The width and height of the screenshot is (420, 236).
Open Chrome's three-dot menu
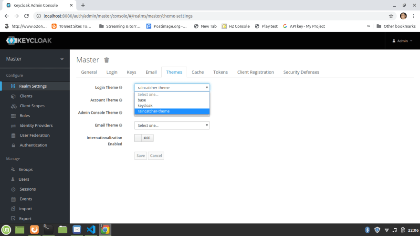[413, 16]
